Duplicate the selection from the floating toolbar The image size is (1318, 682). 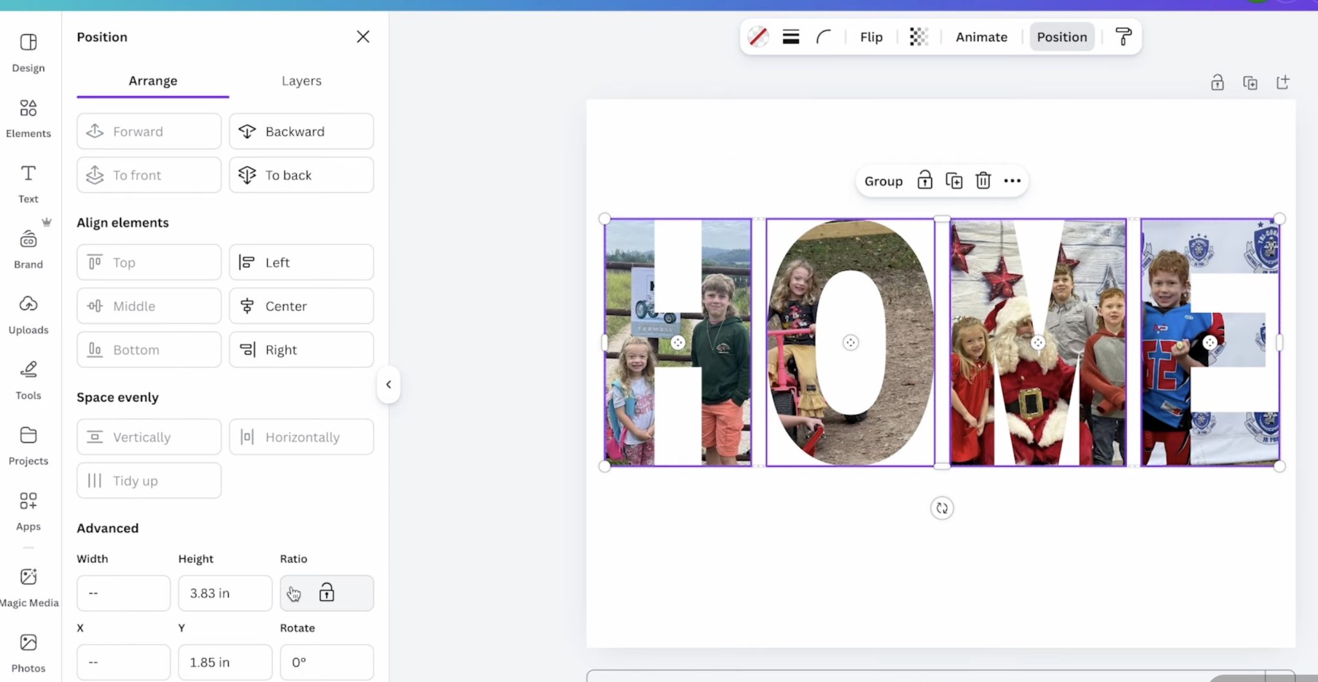tap(954, 181)
